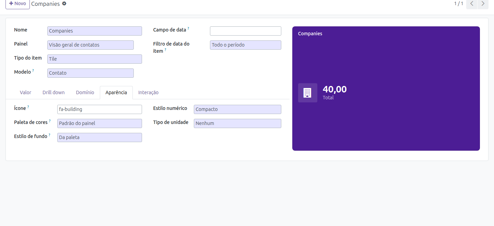Click the Total label in the tile
This screenshot has height=226, width=494.
(x=328, y=98)
